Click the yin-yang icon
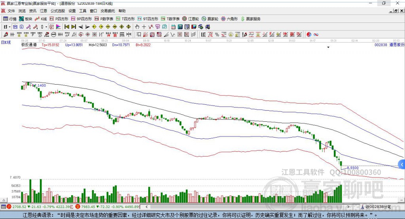The width and height of the screenshot is (405, 219). (x=309, y=35)
